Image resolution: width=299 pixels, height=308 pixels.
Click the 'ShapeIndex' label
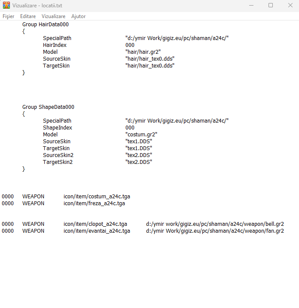[x=58, y=127]
